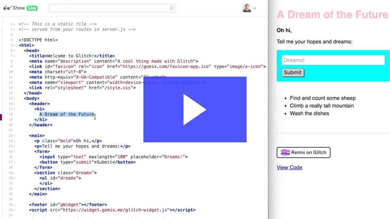Collapse the header tag fold at line 16
390x219 pixels.
(x=14, y=104)
